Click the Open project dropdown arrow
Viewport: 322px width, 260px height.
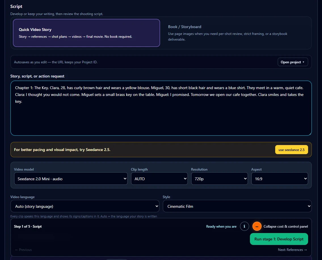pos(303,62)
